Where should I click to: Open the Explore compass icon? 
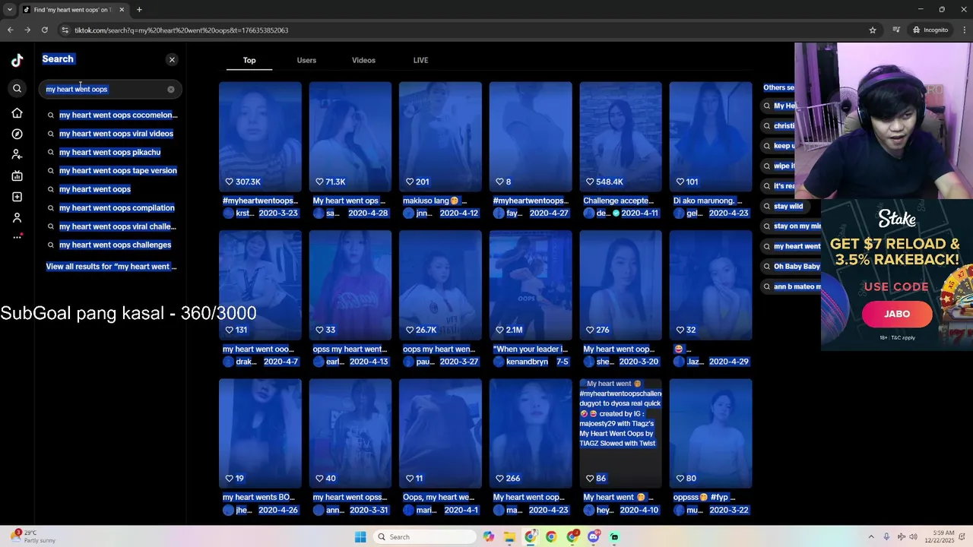[x=17, y=134]
